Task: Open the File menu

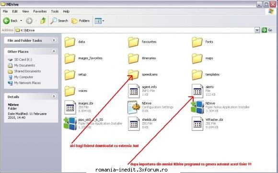Action: (5, 12)
